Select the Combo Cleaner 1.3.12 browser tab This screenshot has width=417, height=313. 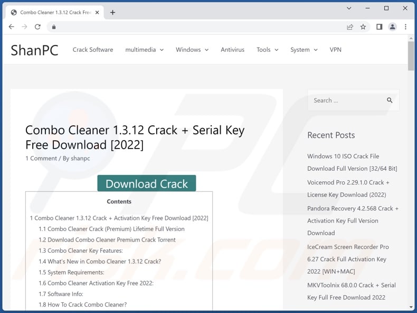click(x=55, y=12)
